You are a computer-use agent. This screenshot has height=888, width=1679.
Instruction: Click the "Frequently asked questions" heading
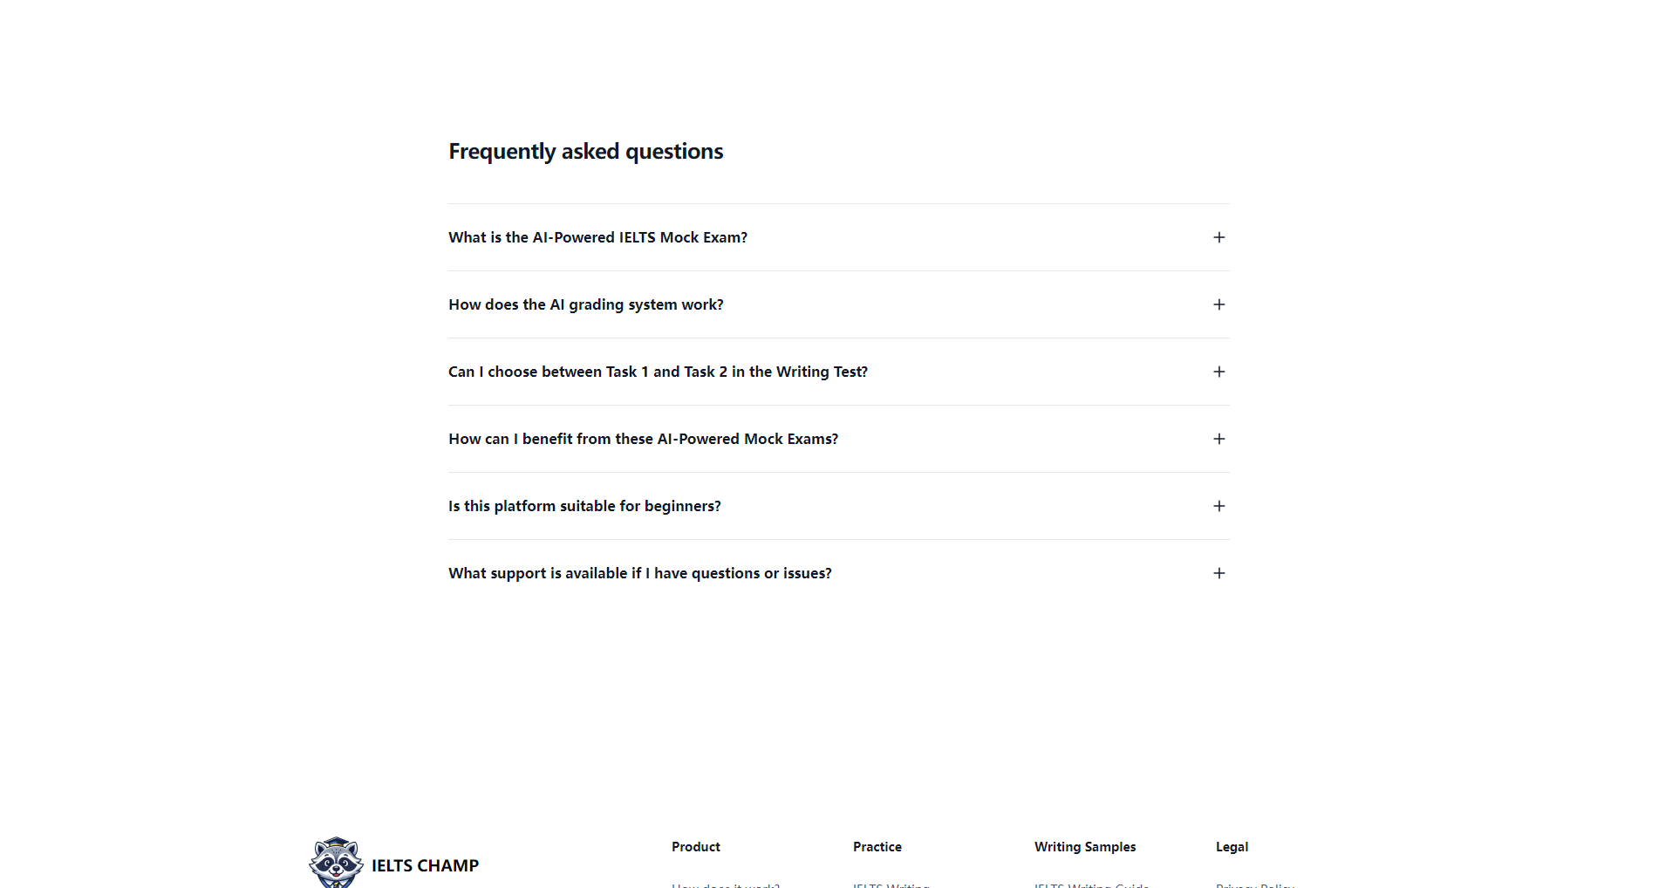click(x=585, y=152)
